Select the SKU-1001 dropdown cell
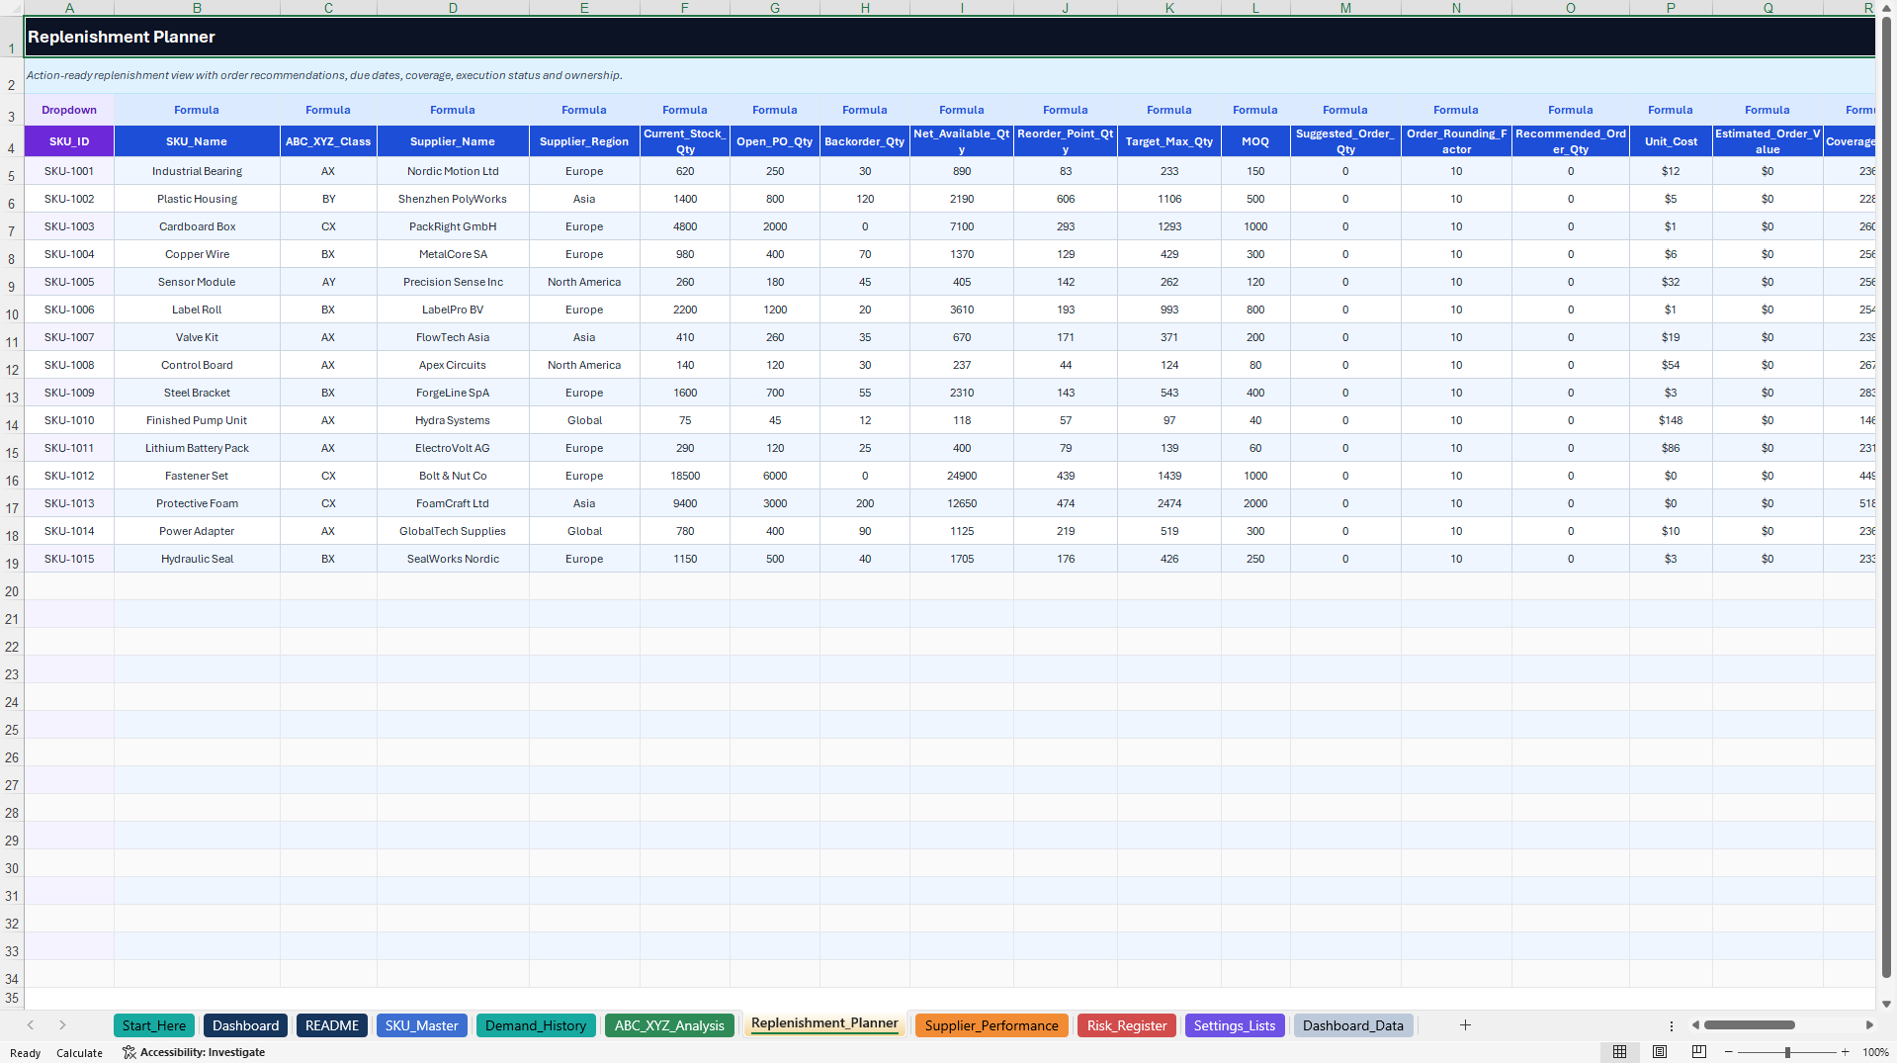The image size is (1897, 1063). coord(69,171)
